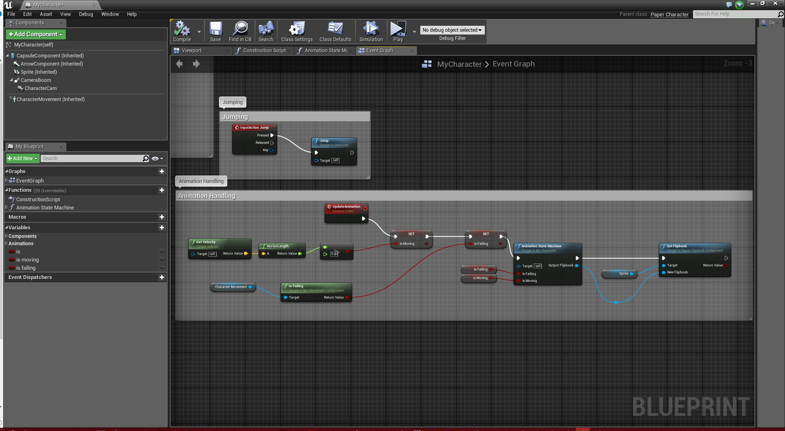Image resolution: width=785 pixels, height=431 pixels.
Task: Add a new macro with plus button
Action: point(162,217)
